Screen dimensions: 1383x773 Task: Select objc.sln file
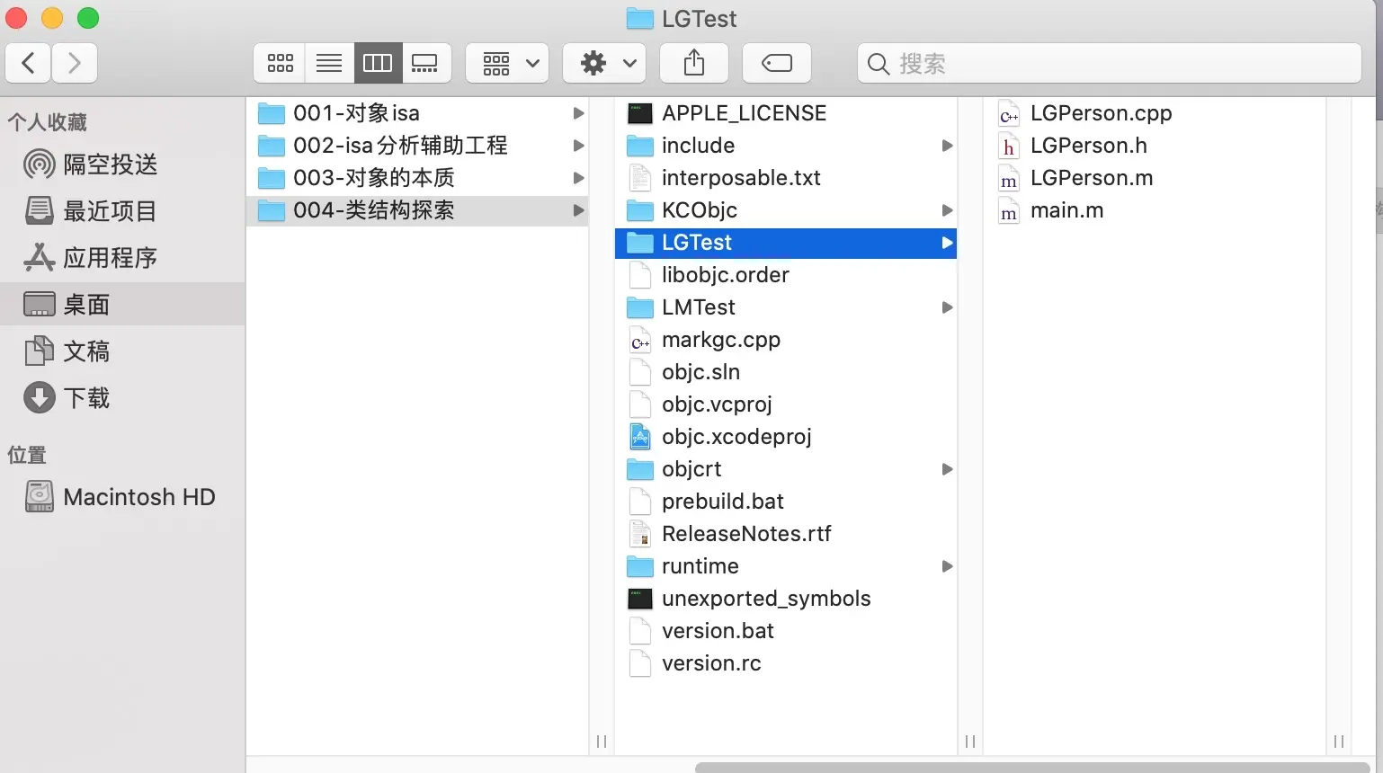pyautogui.click(x=786, y=372)
